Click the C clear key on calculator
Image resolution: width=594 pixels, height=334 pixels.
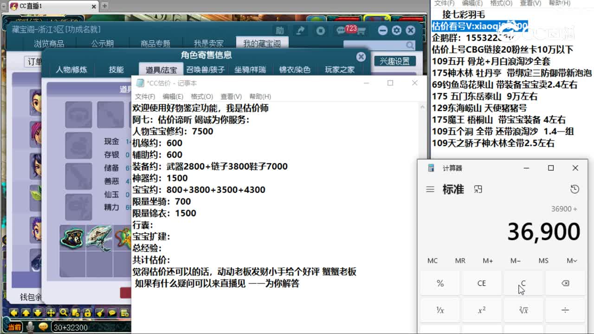(x=523, y=283)
